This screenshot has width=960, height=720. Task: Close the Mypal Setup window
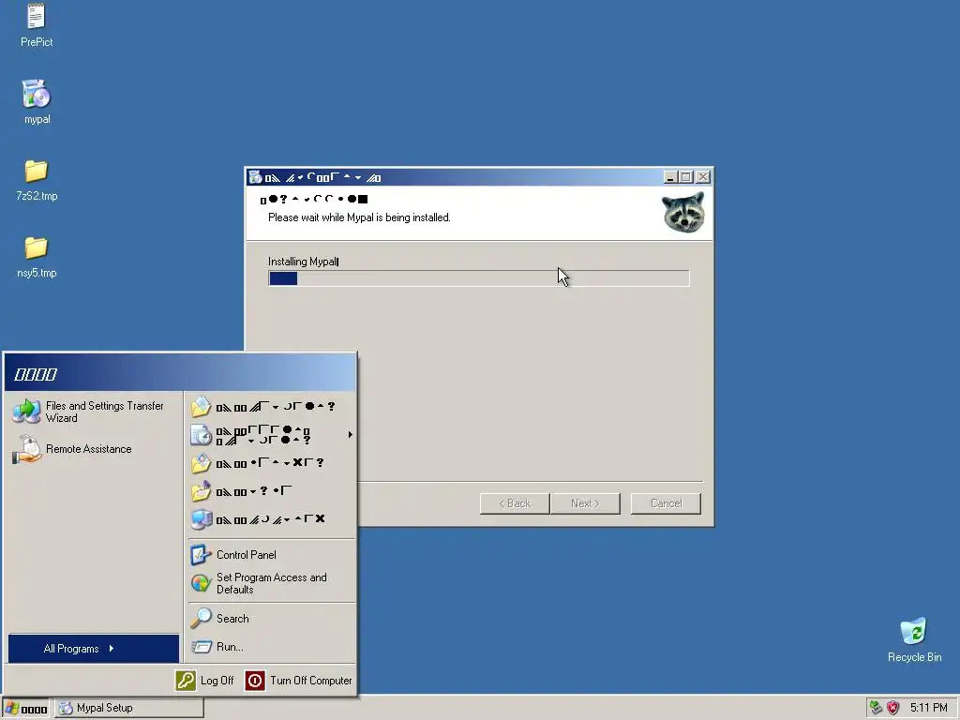coord(703,177)
